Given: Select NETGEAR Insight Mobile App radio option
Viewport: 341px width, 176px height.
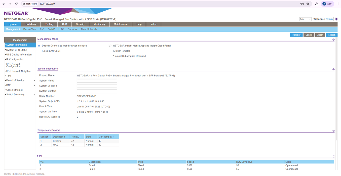Looking at the screenshot, I should (110, 46).
